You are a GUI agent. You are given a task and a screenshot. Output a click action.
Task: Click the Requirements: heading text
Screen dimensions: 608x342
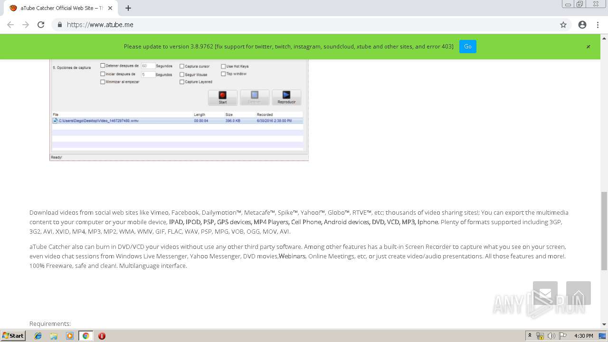coord(50,323)
